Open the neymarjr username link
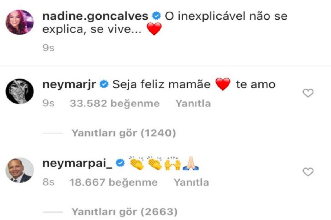 tap(69, 85)
